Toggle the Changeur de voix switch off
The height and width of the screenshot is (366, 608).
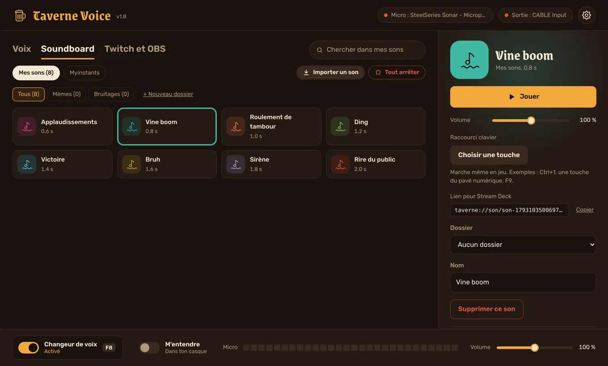(x=29, y=348)
